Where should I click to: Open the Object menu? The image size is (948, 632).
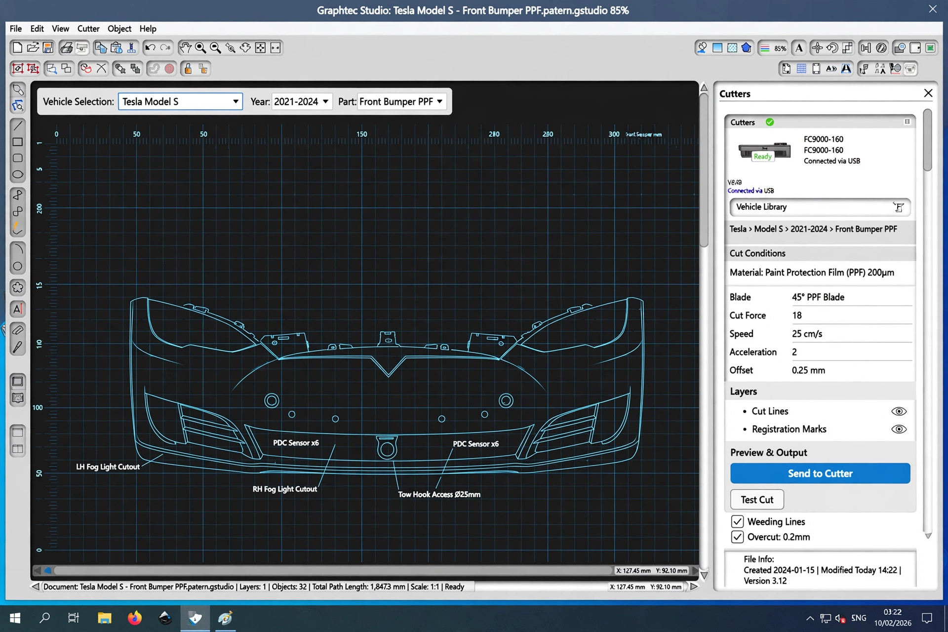point(119,29)
